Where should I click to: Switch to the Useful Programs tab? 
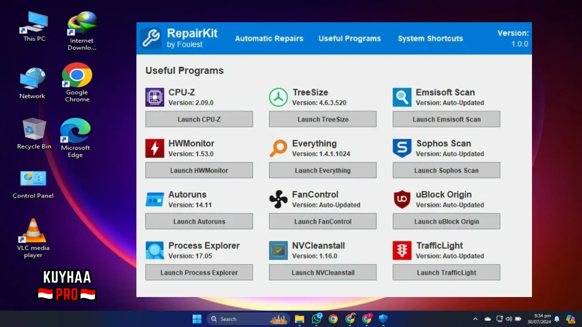pyautogui.click(x=350, y=39)
